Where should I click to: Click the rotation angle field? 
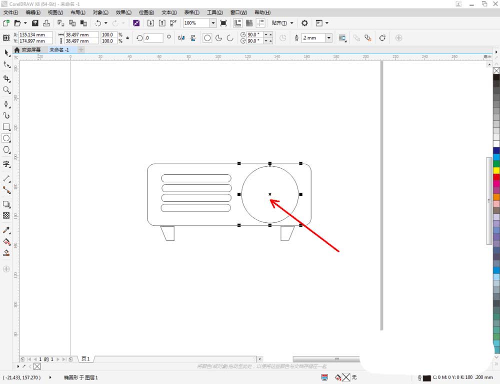tap(153, 38)
